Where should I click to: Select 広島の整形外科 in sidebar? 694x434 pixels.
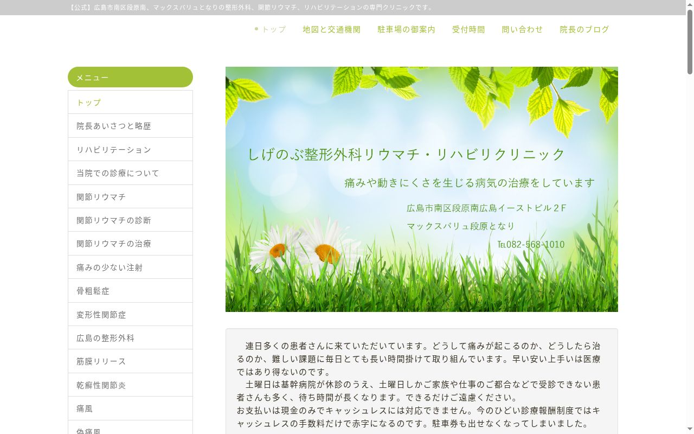[130, 337]
